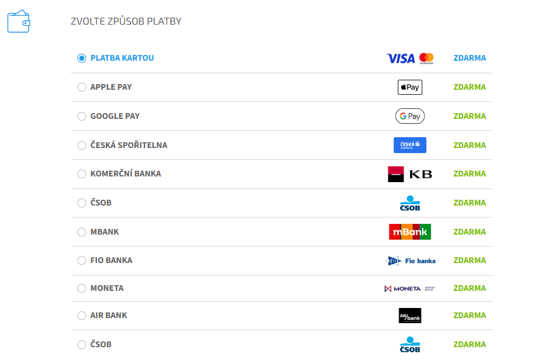
Task: Click the Moneta Money Bank logo
Action: [409, 288]
